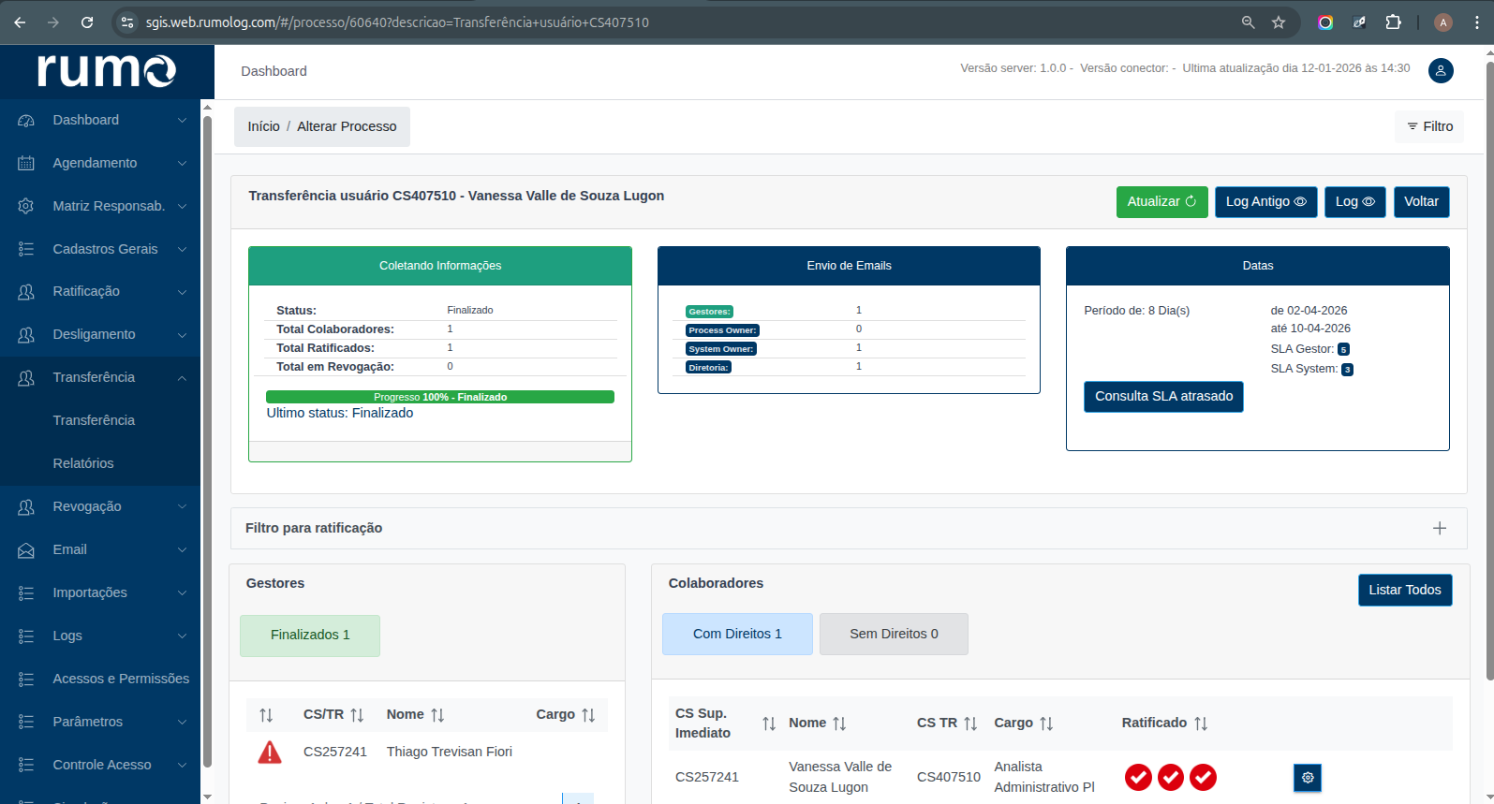Reload the page with browser refresh icon
This screenshot has height=804, width=1494.
click(87, 22)
